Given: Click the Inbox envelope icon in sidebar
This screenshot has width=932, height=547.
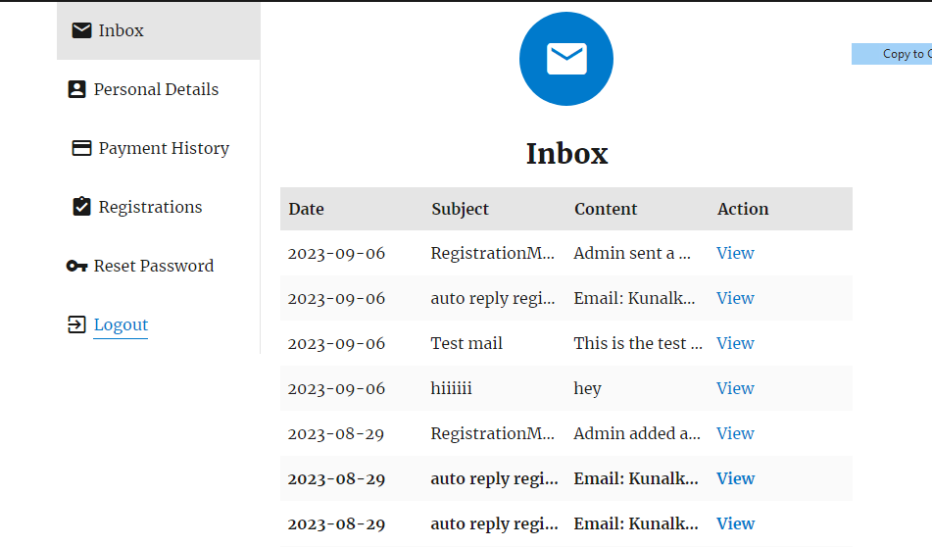Looking at the screenshot, I should pos(82,30).
